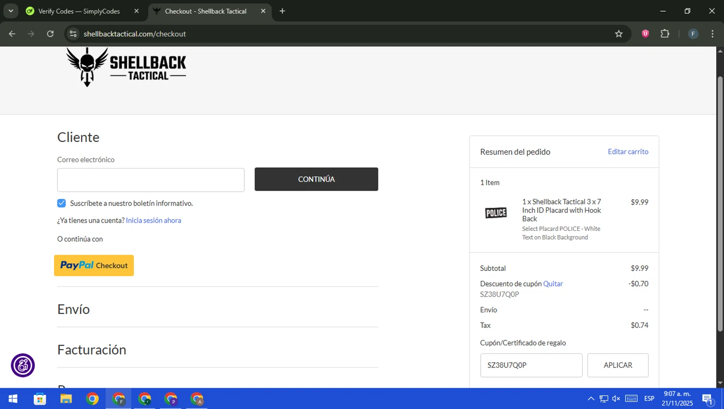This screenshot has width=724, height=409.
Task: Click the Resumen del pedido title
Action: (x=515, y=152)
